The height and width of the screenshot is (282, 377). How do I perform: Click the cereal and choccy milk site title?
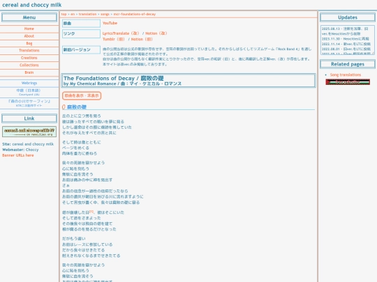click(x=31, y=5)
